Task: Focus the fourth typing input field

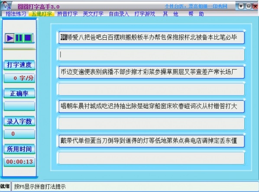Action: click(x=152, y=158)
